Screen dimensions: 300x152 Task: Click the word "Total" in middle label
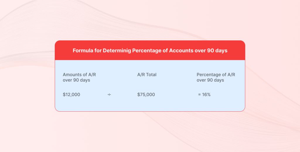tap(151, 75)
